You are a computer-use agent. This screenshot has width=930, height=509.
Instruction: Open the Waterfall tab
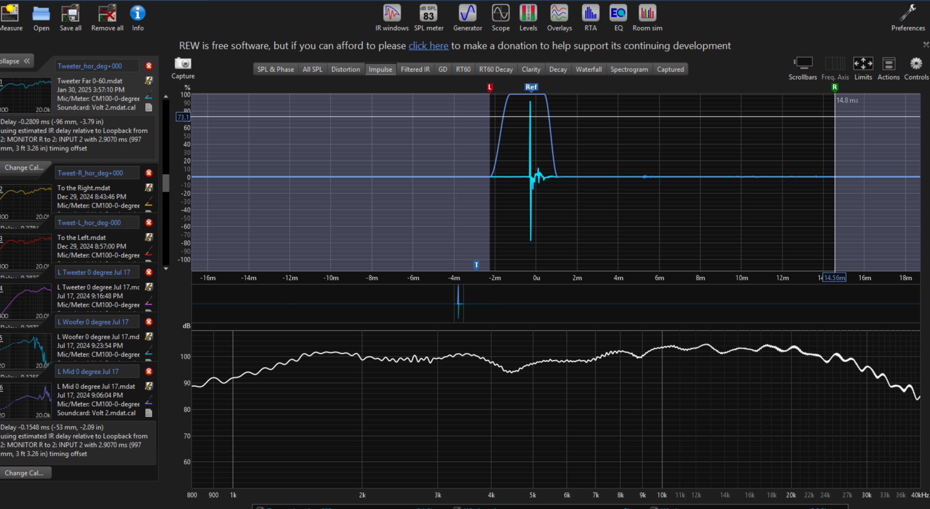pos(589,69)
